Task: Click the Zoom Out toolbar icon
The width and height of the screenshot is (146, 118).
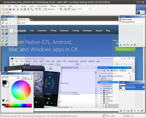Action: point(46,9)
